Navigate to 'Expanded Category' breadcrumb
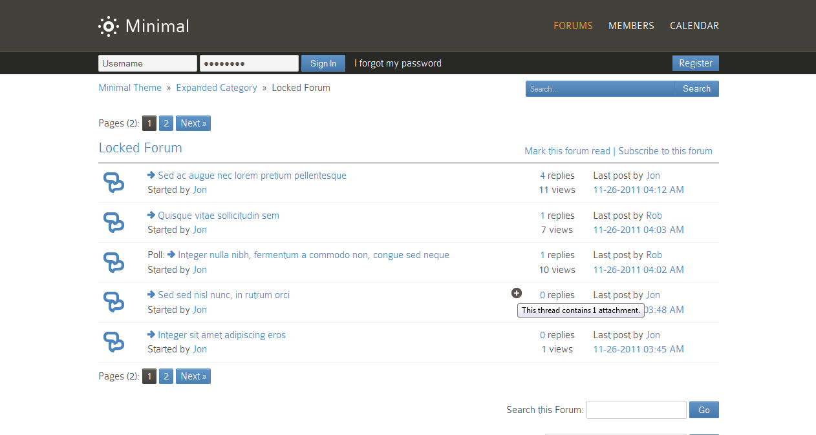Viewport: 816px width, 435px height. coord(217,88)
